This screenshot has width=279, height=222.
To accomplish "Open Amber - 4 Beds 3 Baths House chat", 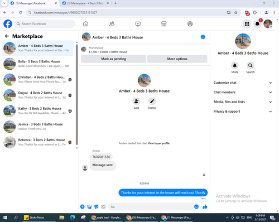I will point(37,48).
